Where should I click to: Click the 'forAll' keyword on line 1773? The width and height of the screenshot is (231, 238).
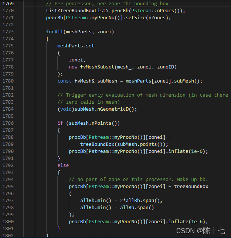pos(54,32)
